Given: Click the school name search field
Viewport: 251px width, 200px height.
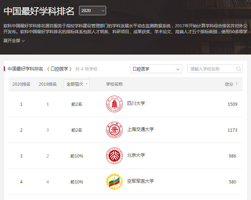Looking at the screenshot, I should (215, 69).
